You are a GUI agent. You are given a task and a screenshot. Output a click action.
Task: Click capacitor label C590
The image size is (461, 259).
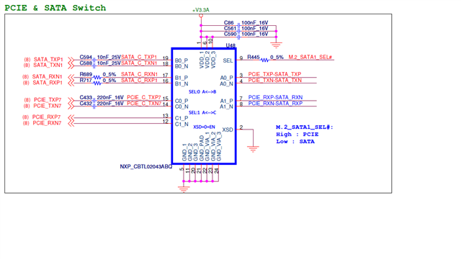[230, 34]
